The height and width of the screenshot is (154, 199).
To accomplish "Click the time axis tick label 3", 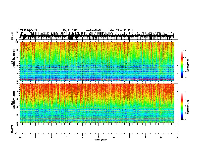I will 67,137.
